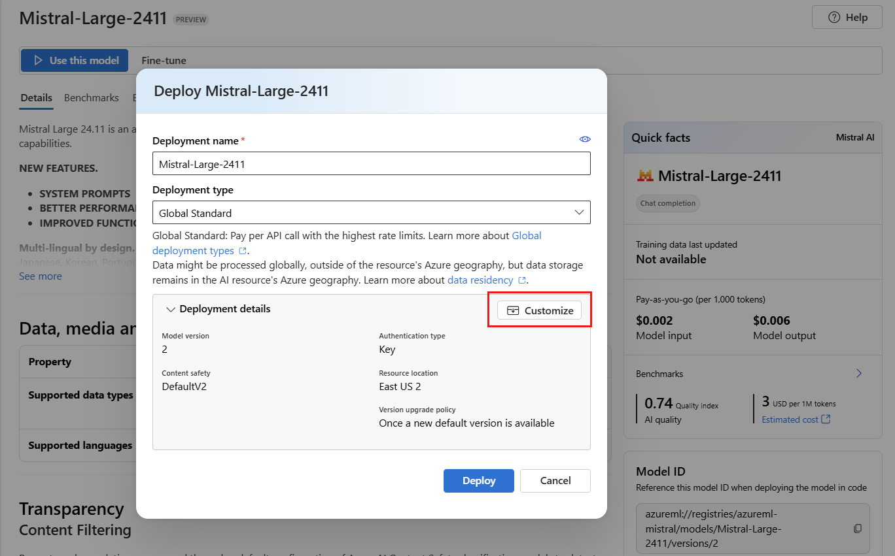This screenshot has width=895, height=556.
Task: Open the Deployment type dropdown
Action: pos(371,213)
